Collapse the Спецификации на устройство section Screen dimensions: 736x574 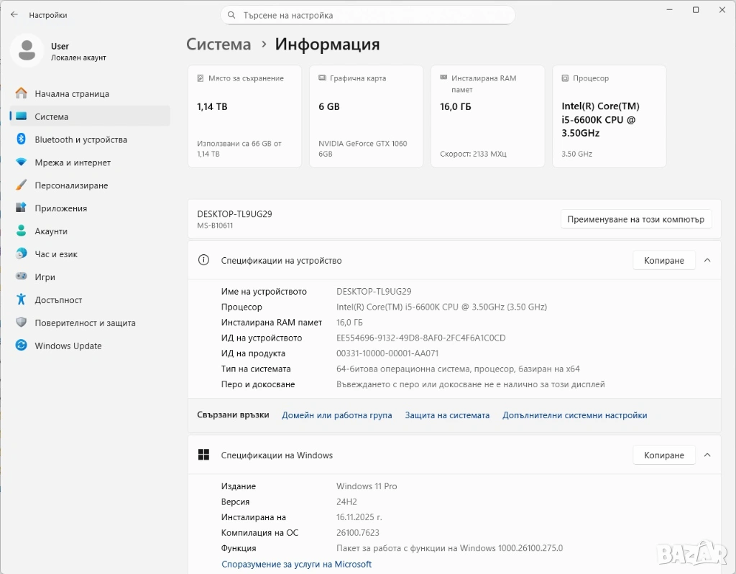[x=707, y=260]
